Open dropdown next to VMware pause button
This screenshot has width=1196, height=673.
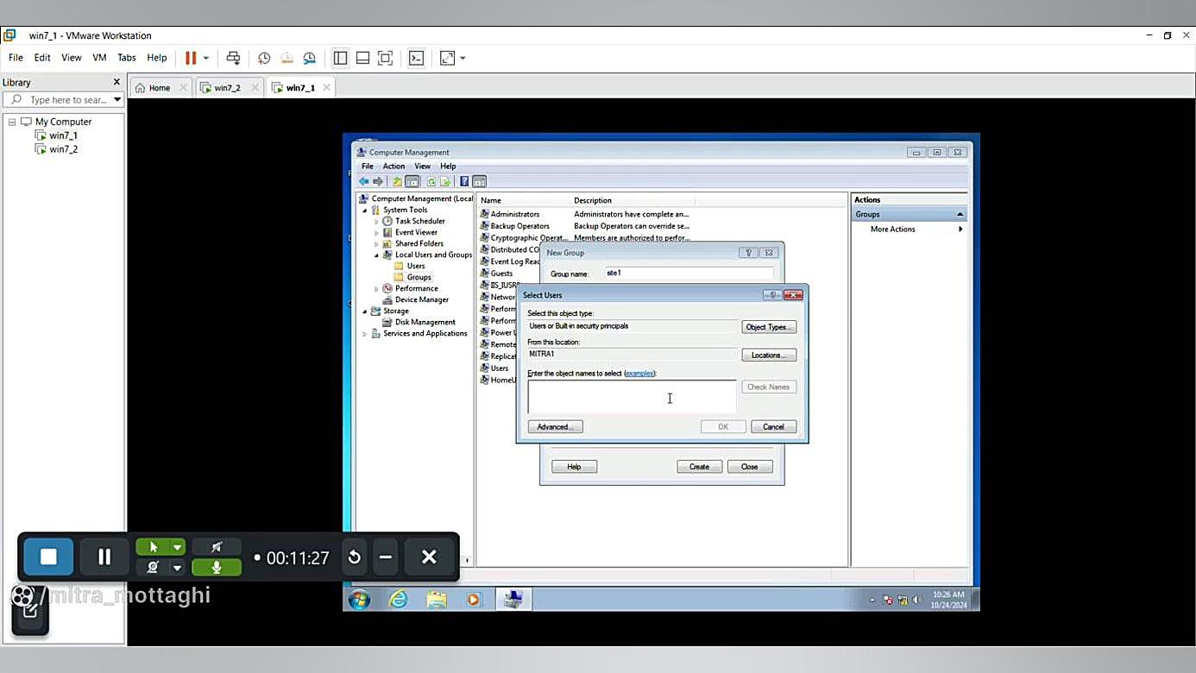point(206,58)
